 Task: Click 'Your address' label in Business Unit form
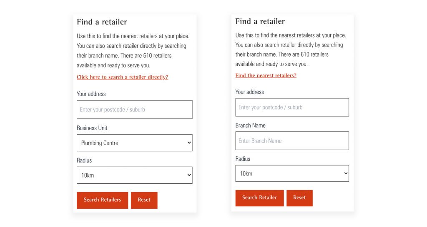(91, 94)
